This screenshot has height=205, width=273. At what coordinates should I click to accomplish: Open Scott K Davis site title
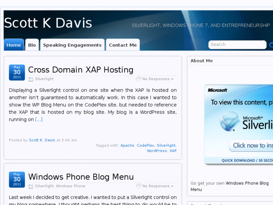click(48, 23)
